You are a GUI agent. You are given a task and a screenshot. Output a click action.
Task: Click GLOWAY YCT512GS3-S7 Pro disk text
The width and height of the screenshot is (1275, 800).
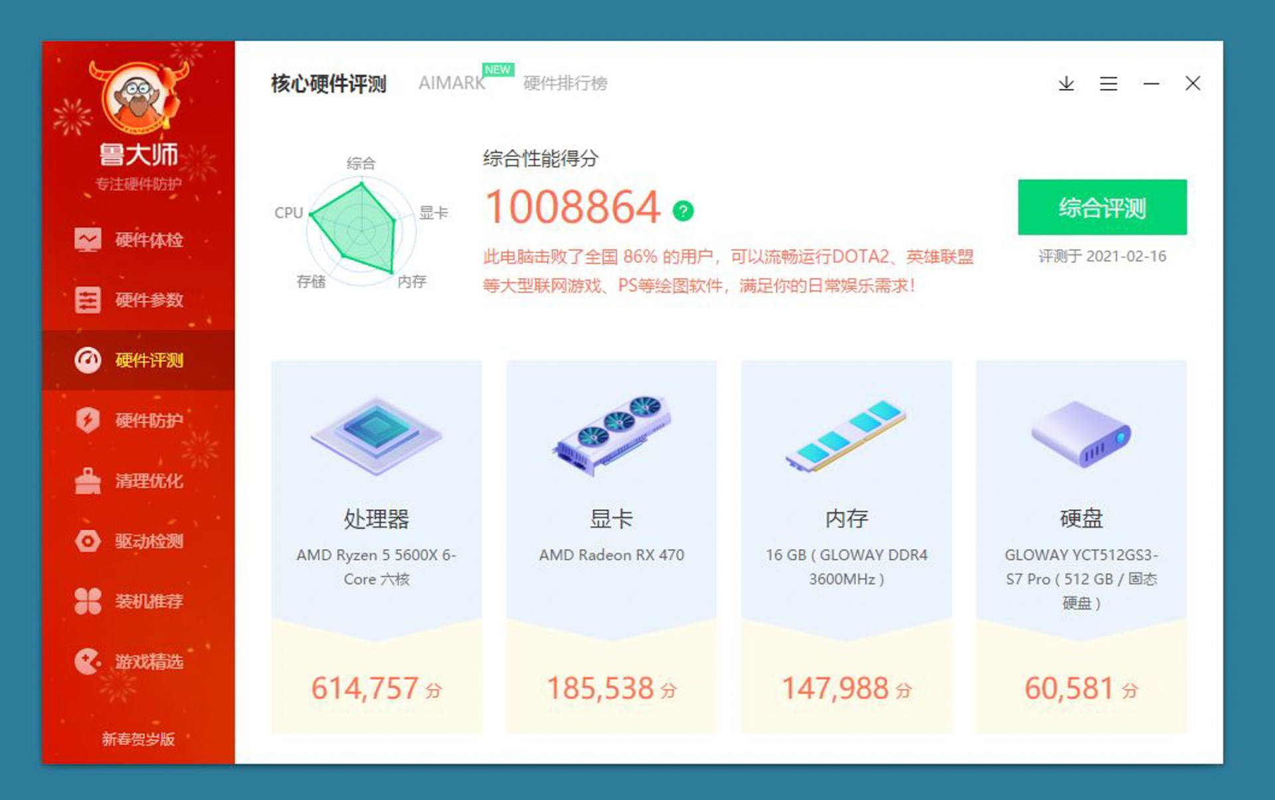pos(1081,579)
